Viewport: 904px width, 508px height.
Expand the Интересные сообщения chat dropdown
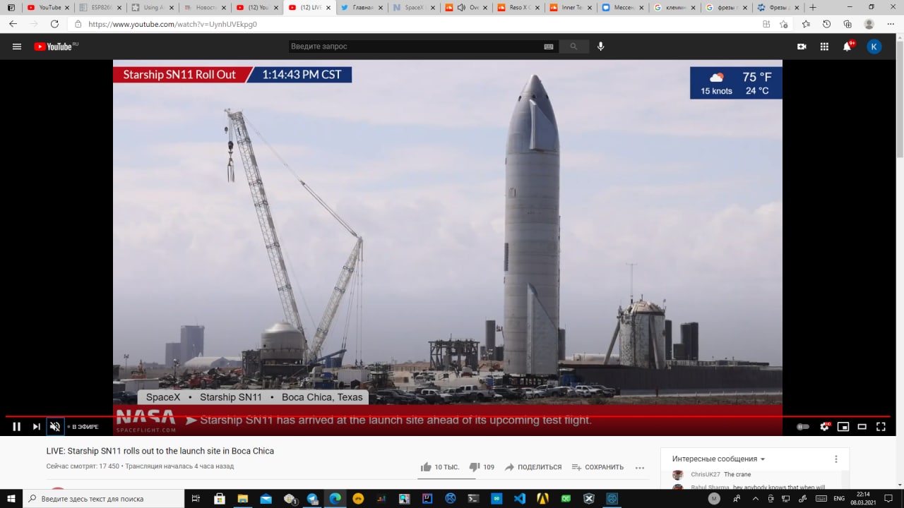[x=719, y=459]
